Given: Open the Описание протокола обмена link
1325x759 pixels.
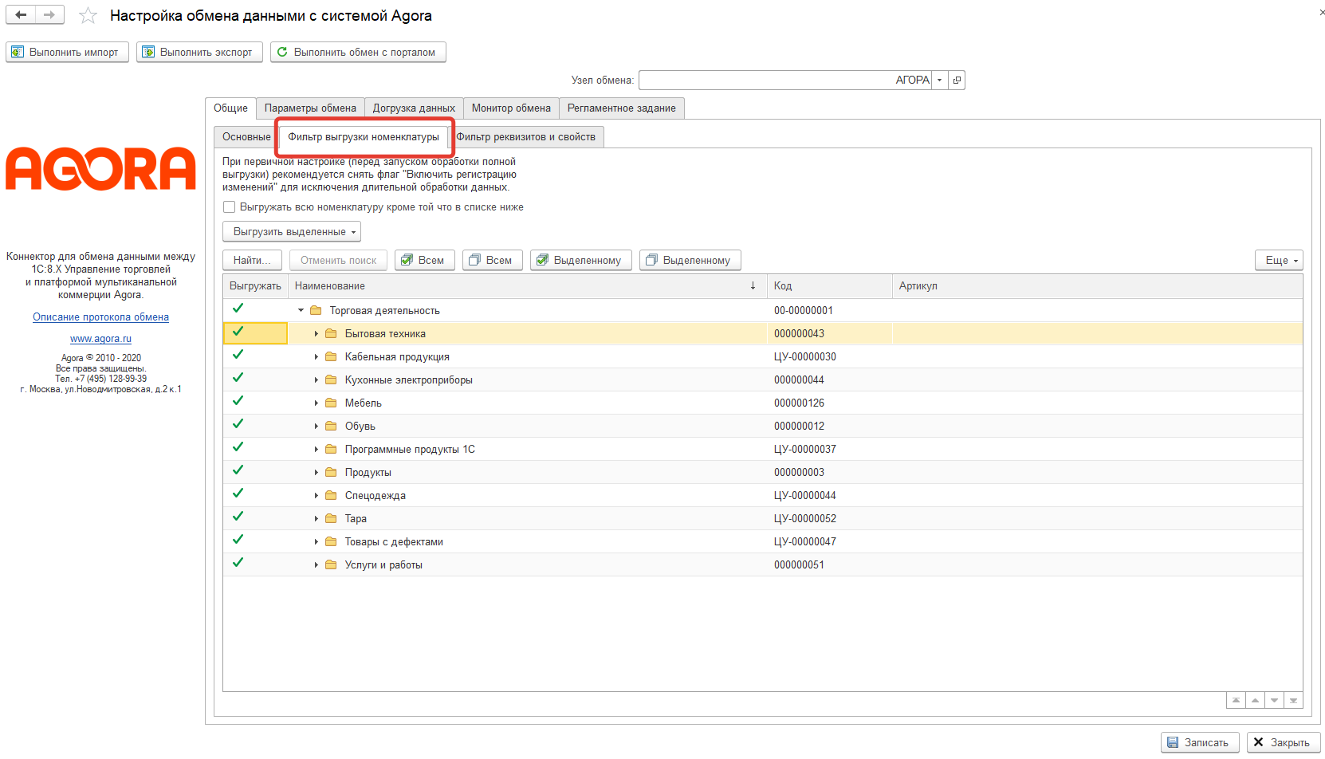Looking at the screenshot, I should (100, 317).
